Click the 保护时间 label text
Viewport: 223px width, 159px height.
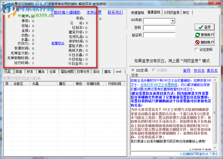pos(76,41)
